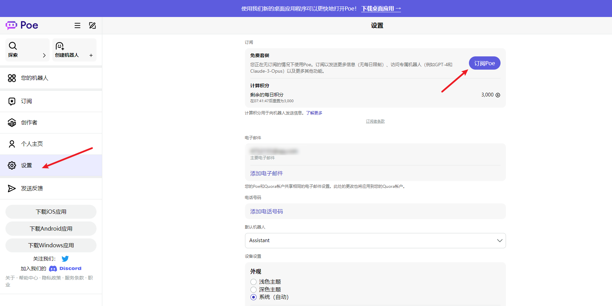Click the 下载Android应用 button
This screenshot has width=612, height=306.
click(x=51, y=229)
